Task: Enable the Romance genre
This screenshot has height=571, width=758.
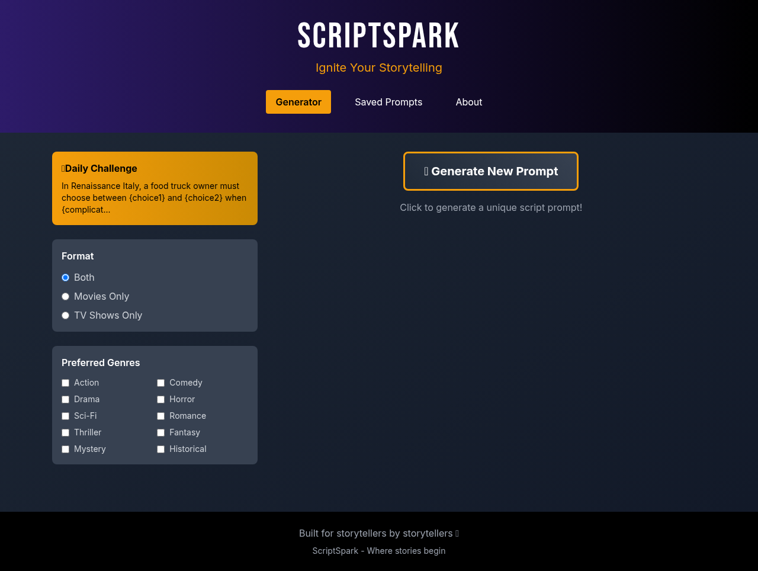Action: 160,416
